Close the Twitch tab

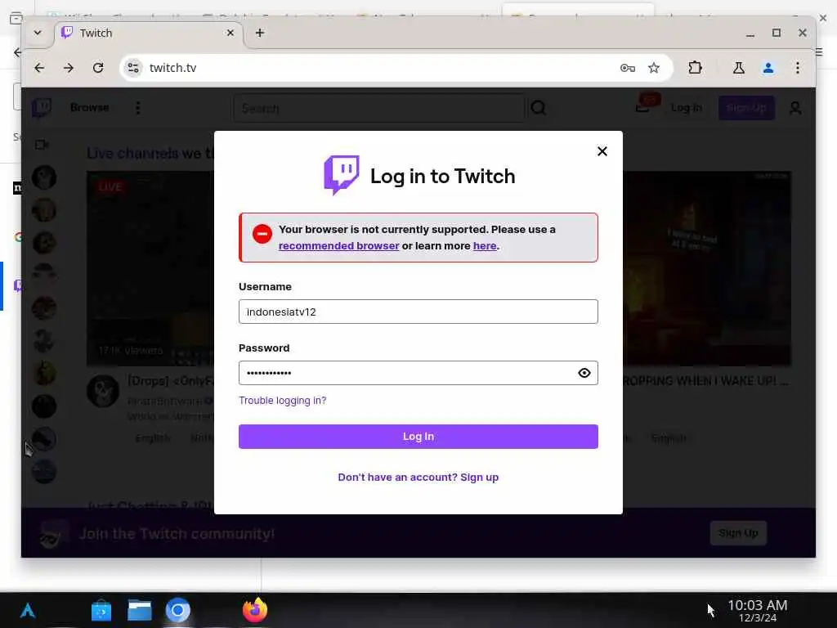(230, 33)
